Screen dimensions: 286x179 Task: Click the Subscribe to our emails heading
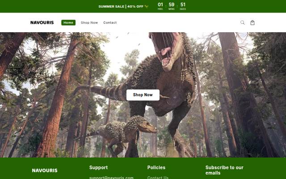[224, 170]
